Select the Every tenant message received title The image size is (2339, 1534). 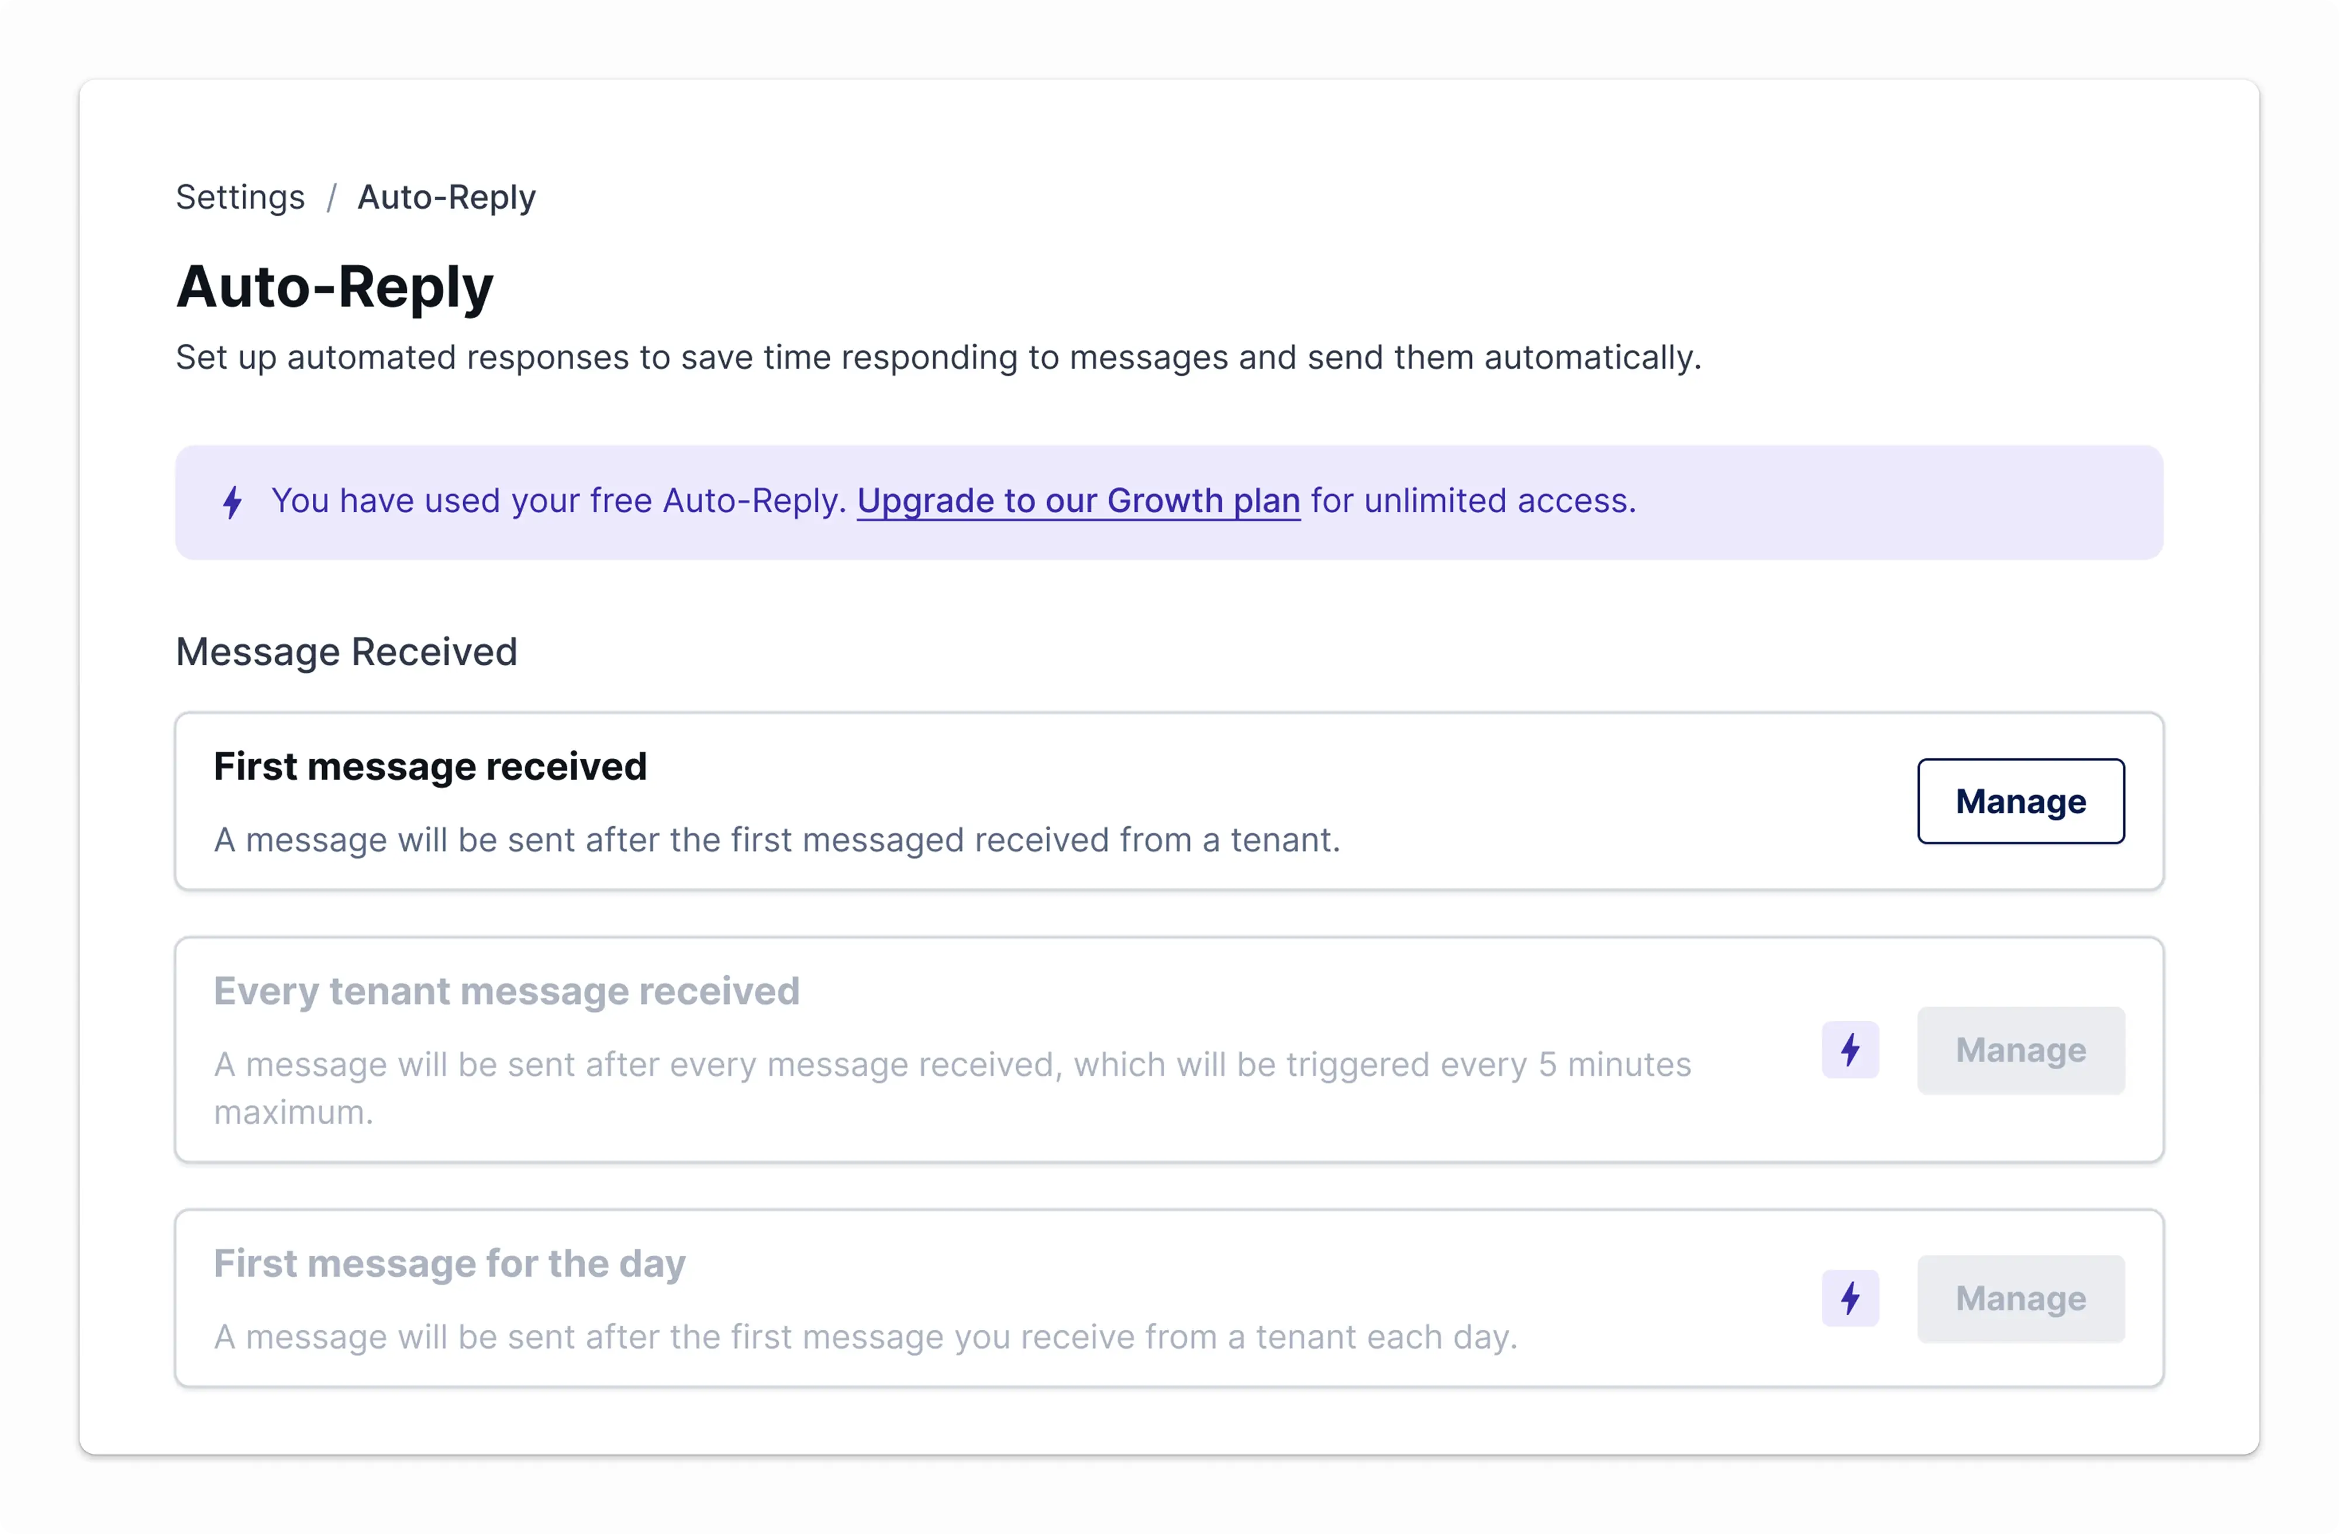506,990
